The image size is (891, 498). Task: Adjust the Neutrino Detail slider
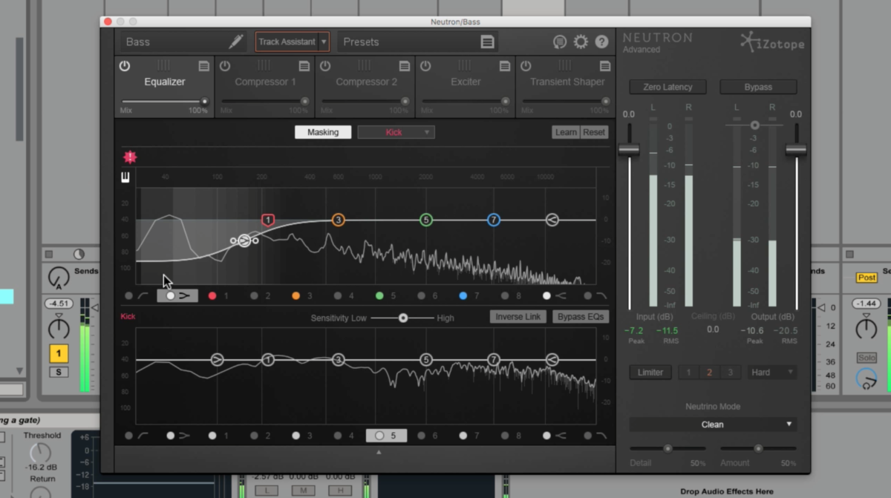point(668,448)
